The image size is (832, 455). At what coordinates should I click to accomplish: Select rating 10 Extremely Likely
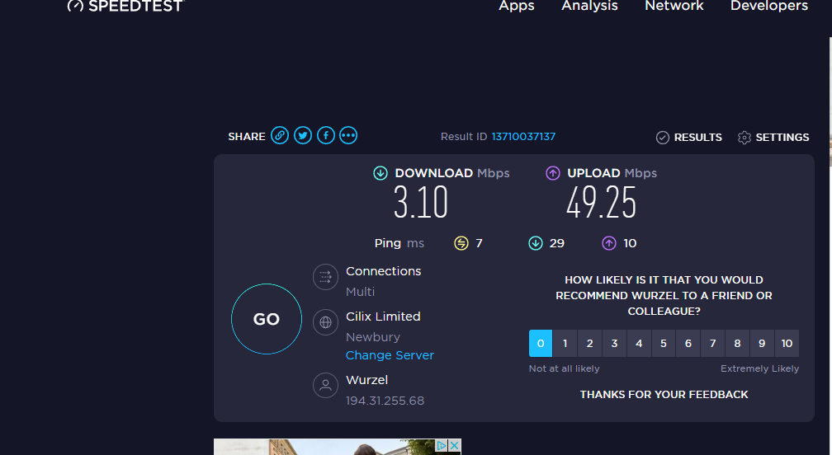click(x=787, y=344)
